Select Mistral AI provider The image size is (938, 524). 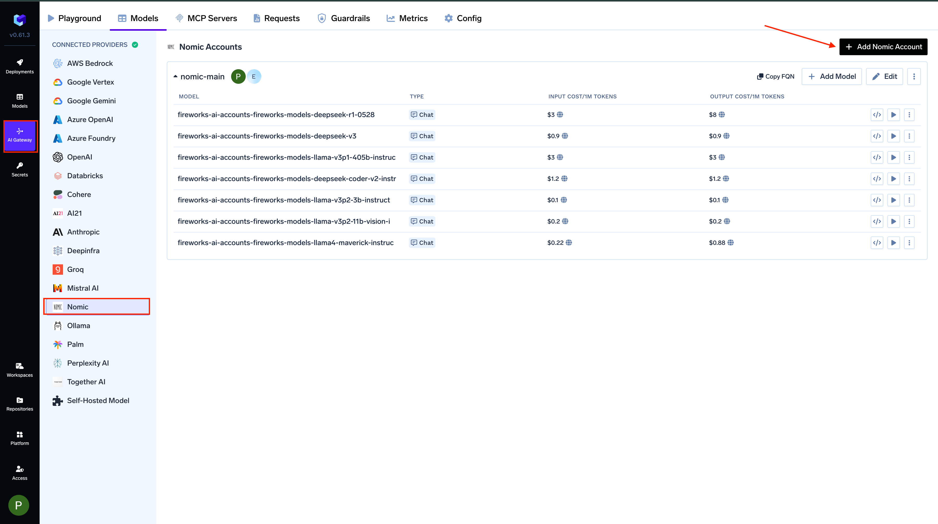[x=83, y=288]
